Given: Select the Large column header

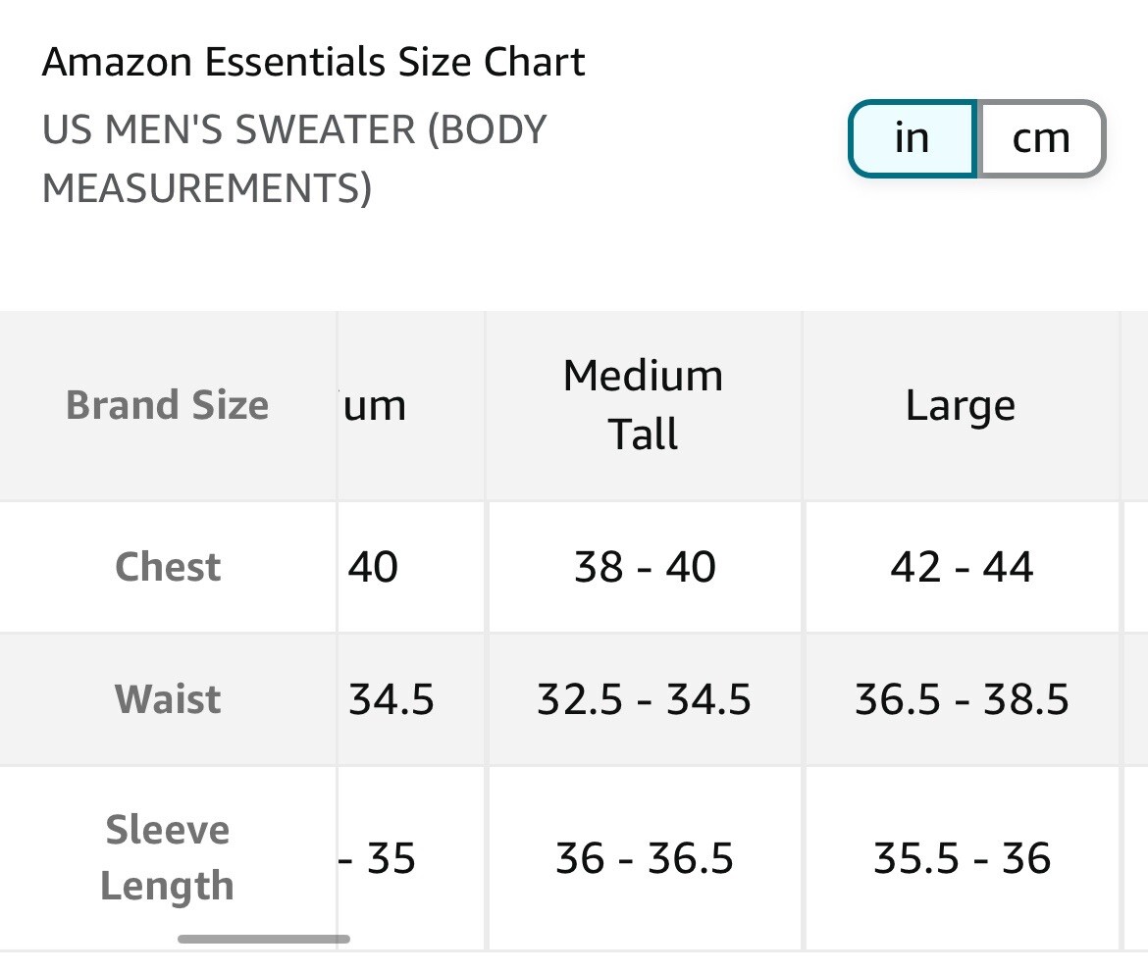Looking at the screenshot, I should point(961,405).
